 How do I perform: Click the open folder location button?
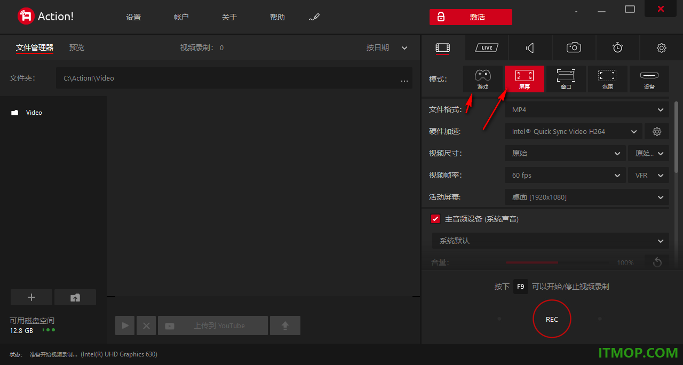[x=75, y=297]
